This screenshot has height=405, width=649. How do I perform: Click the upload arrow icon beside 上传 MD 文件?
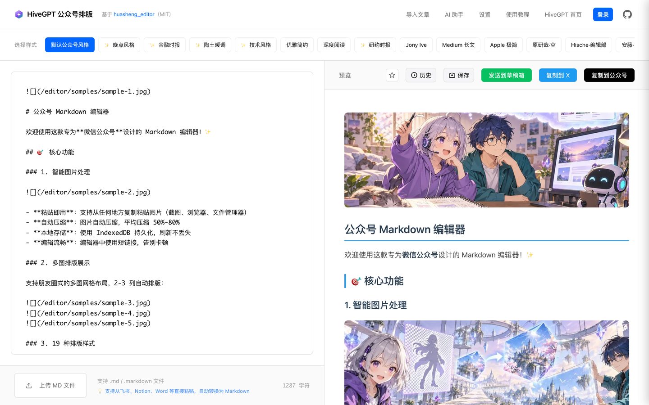29,386
